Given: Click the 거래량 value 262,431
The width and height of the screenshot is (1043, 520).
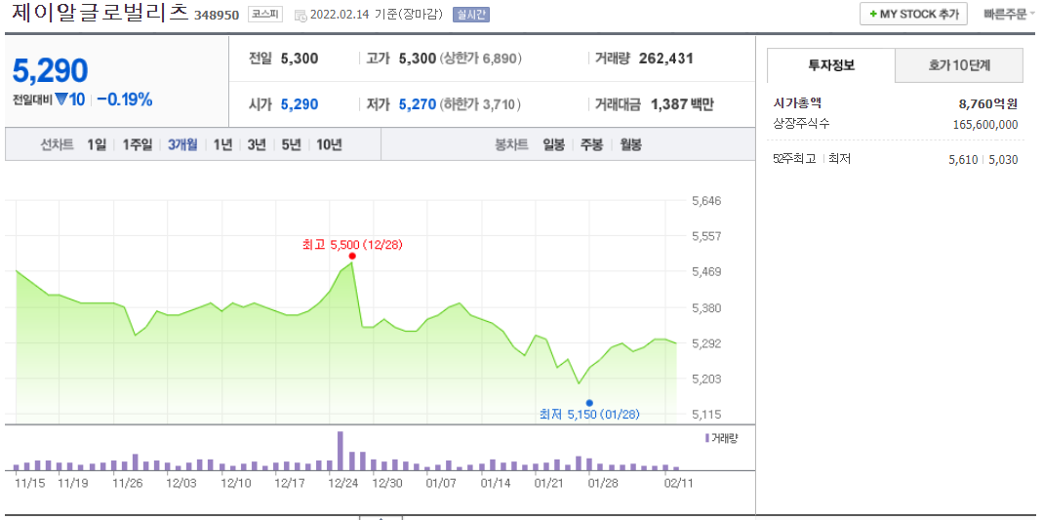Looking at the screenshot, I should tap(665, 59).
